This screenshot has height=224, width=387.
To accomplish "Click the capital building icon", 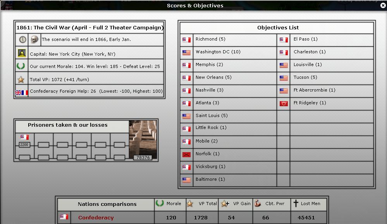I will [22, 53].
